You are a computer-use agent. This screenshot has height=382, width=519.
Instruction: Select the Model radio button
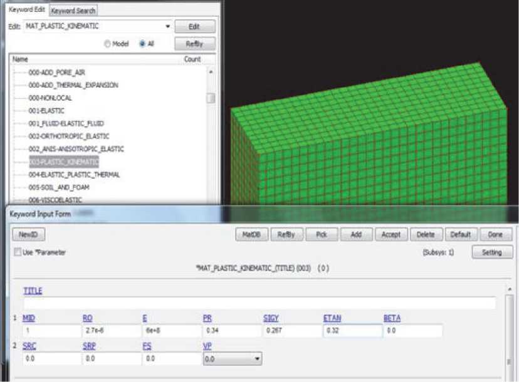(108, 44)
